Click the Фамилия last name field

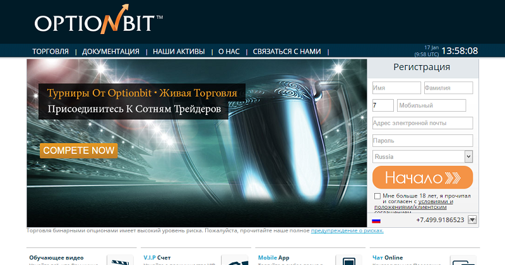point(448,88)
